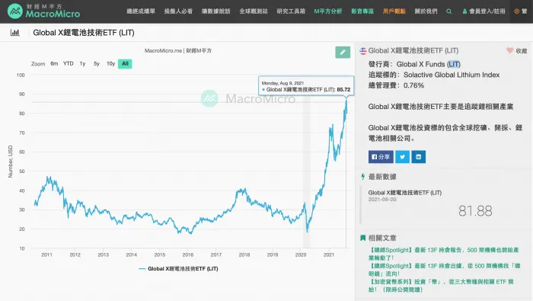Share on Facebook with the 分享 button
Image resolution: width=533 pixels, height=301 pixels.
pyautogui.click(x=381, y=157)
